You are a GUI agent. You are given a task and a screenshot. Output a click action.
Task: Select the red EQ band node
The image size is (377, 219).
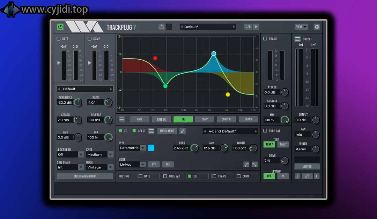[x=155, y=58]
